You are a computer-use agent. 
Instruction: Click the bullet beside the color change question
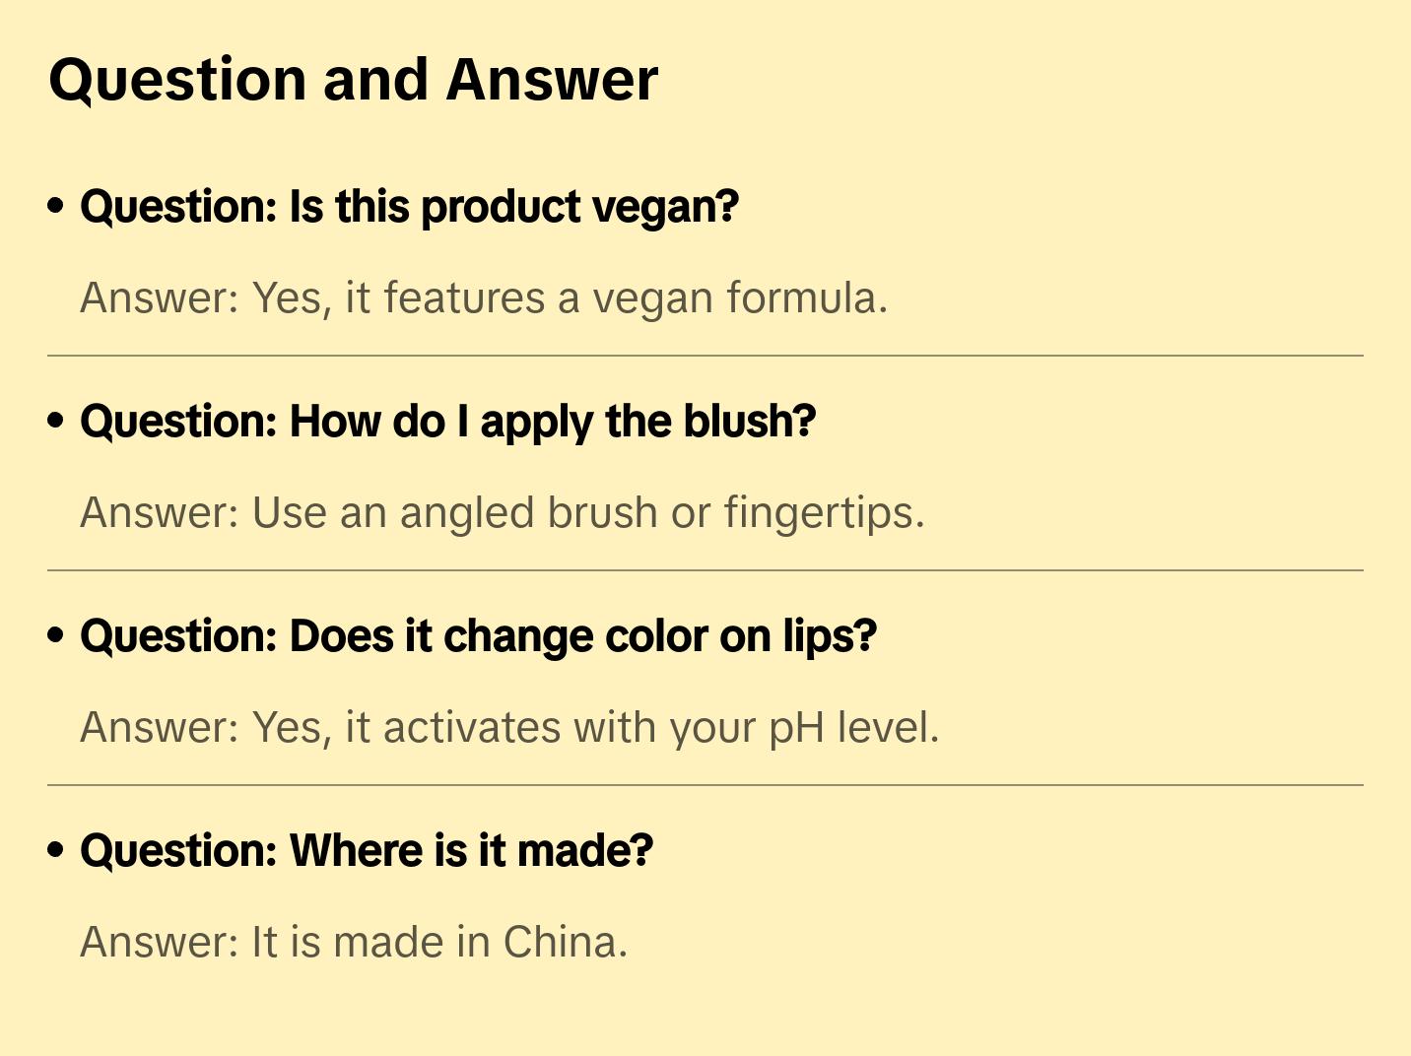point(56,635)
